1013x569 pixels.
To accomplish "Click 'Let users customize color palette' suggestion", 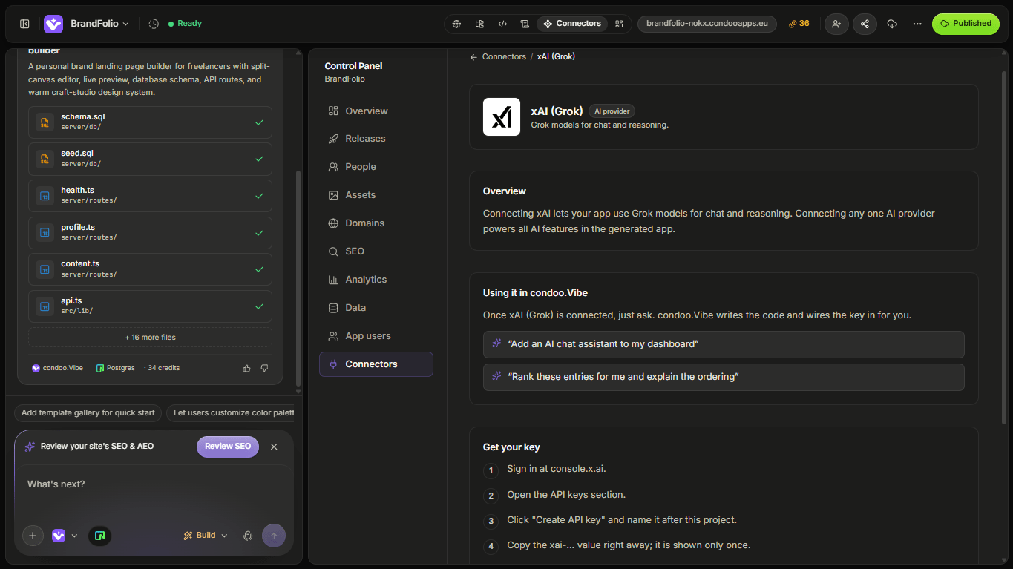I will pos(231,413).
